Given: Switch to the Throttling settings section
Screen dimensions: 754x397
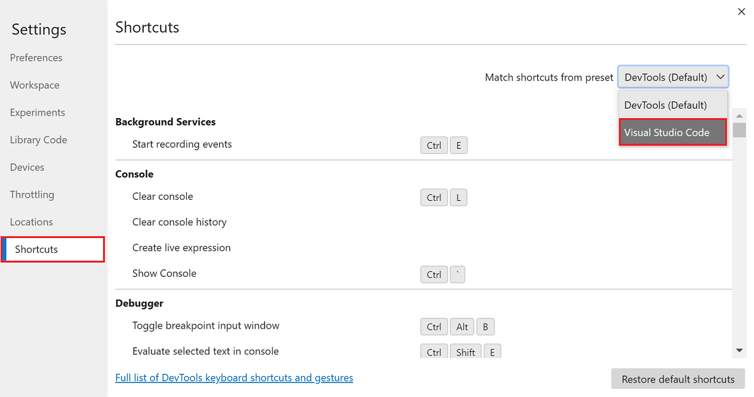Looking at the screenshot, I should [x=32, y=194].
